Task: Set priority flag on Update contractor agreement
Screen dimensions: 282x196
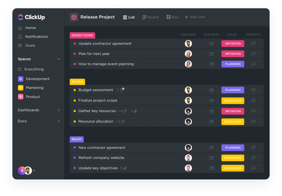Action: pos(253,44)
